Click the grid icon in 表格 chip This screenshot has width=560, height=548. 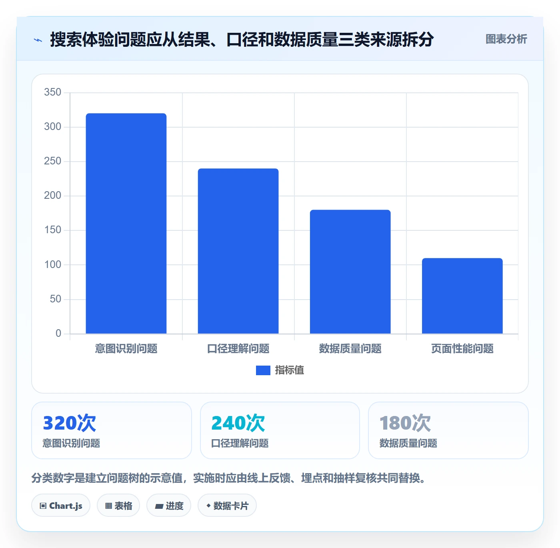pyautogui.click(x=108, y=506)
